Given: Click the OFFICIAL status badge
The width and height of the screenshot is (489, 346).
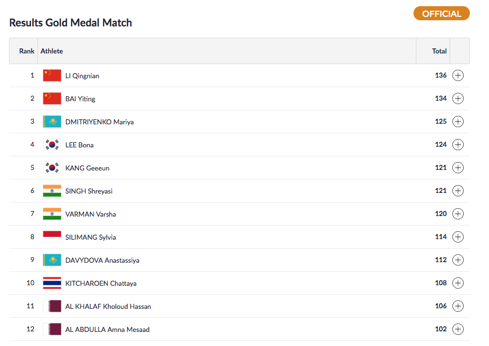Looking at the screenshot, I should [x=441, y=14].
